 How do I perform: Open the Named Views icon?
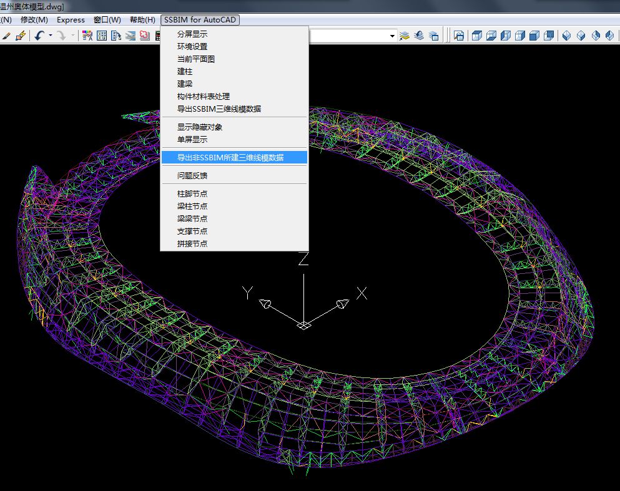tap(459, 36)
